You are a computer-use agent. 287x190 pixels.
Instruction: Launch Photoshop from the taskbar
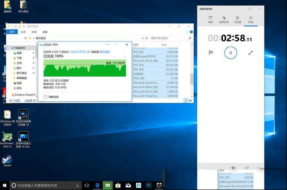click(148, 186)
